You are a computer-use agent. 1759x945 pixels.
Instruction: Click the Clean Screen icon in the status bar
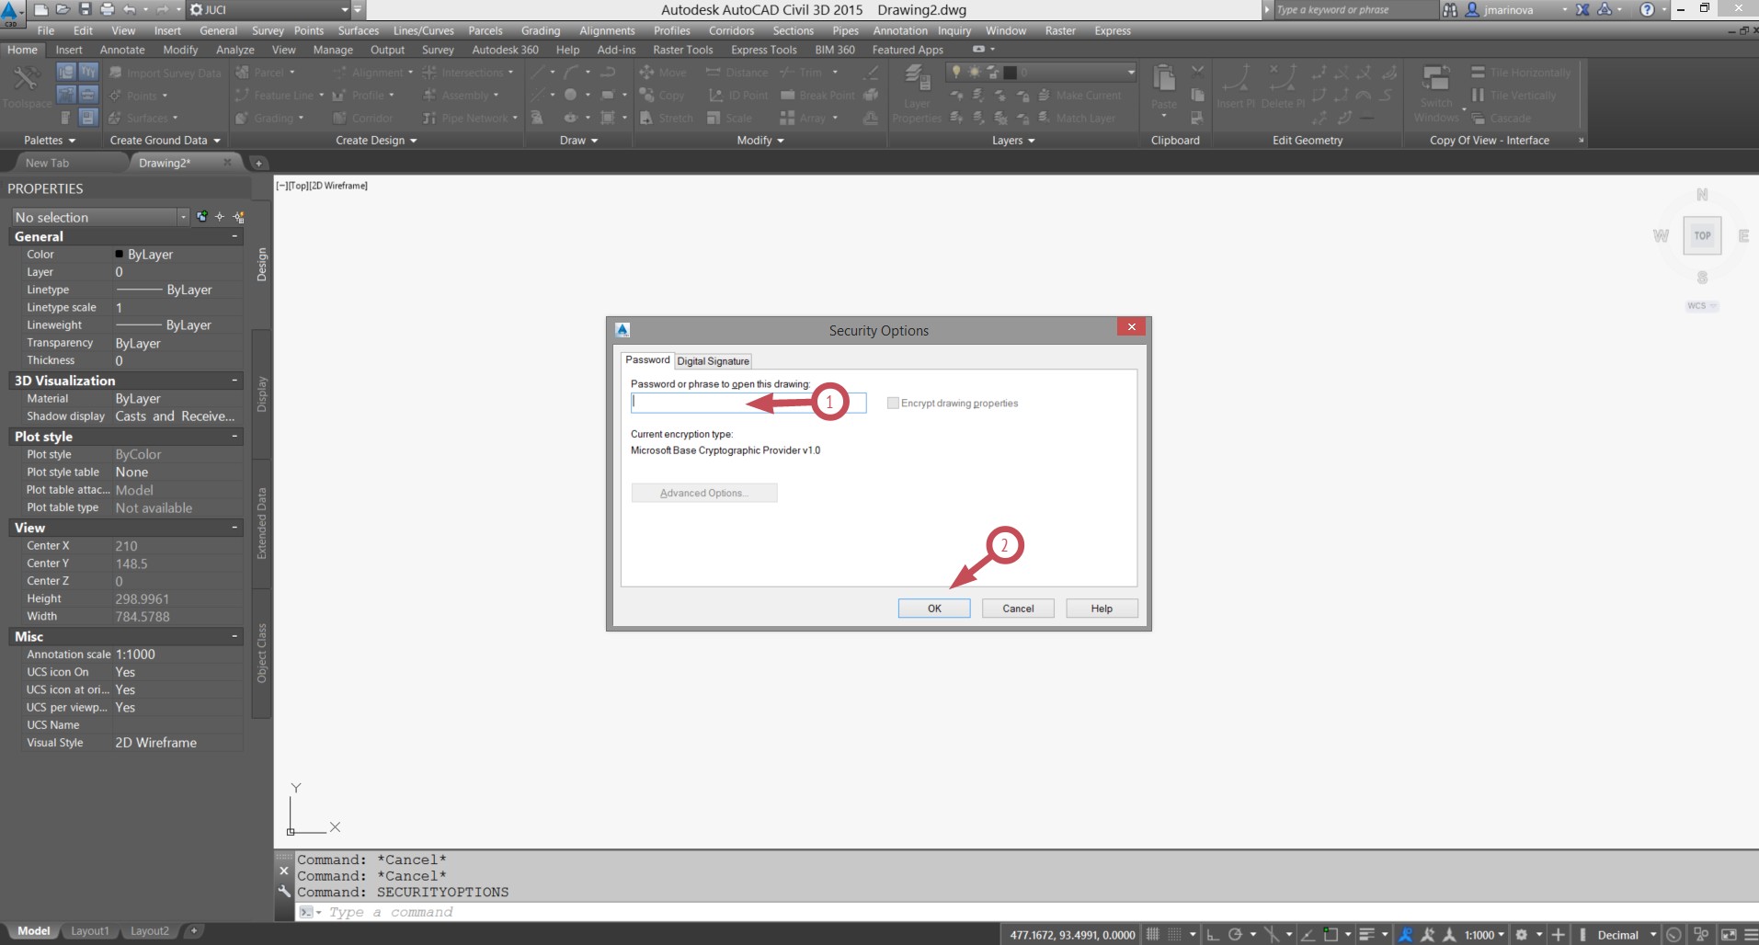(1729, 935)
